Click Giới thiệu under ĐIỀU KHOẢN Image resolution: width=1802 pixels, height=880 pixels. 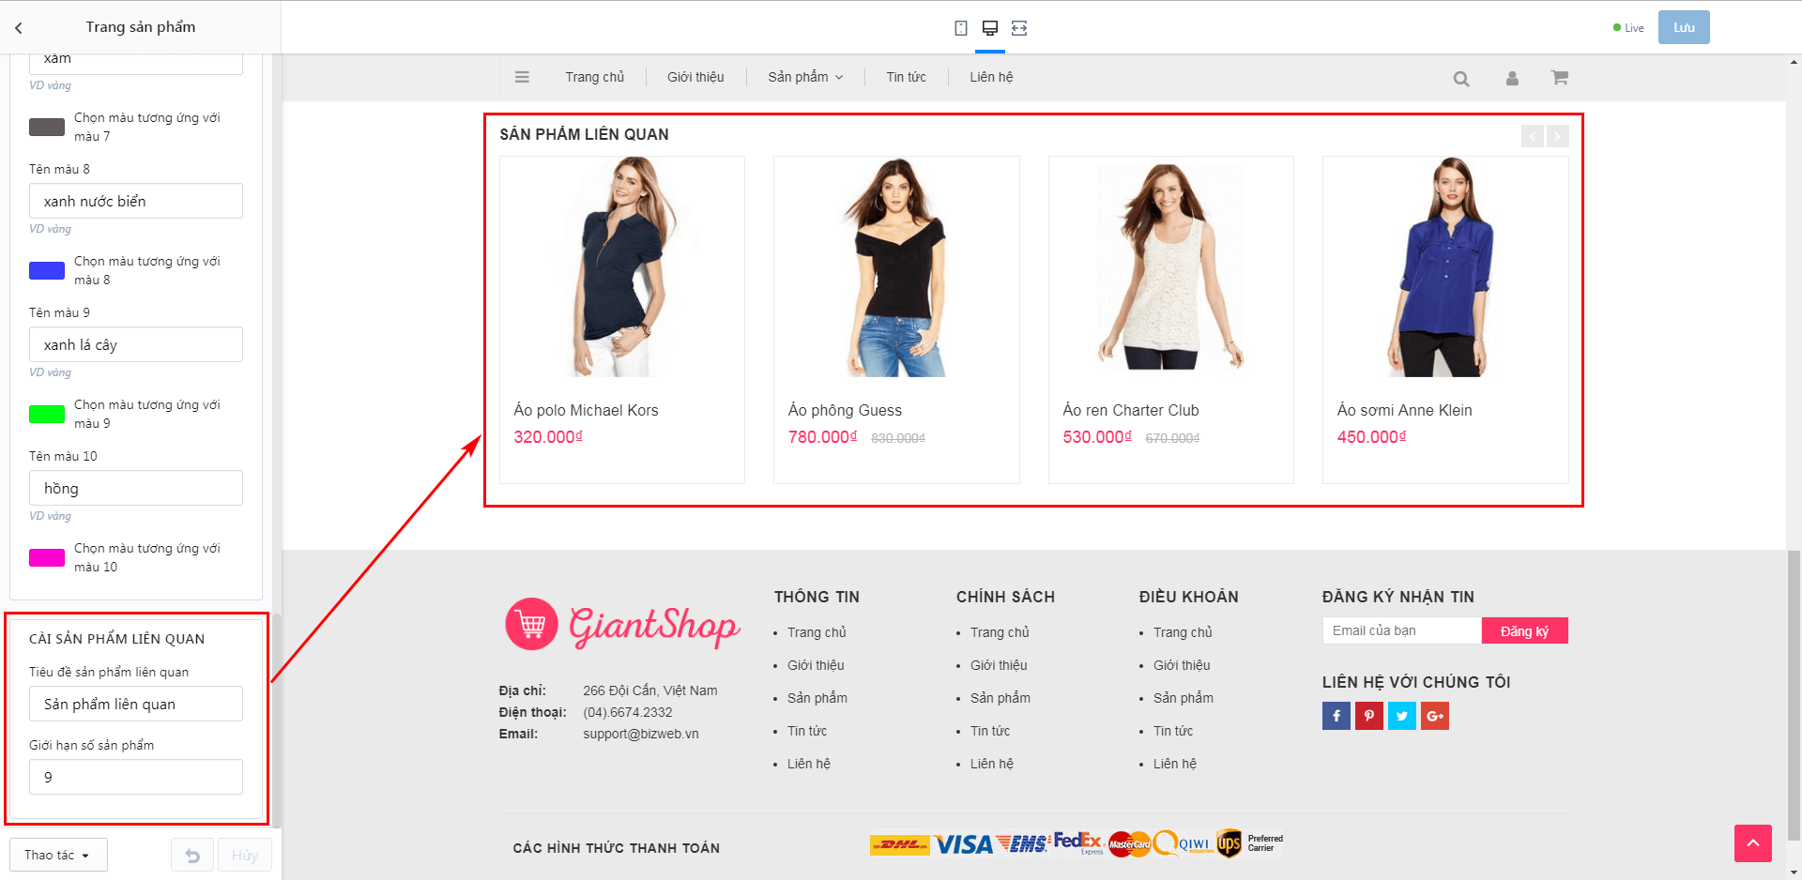(x=1182, y=665)
